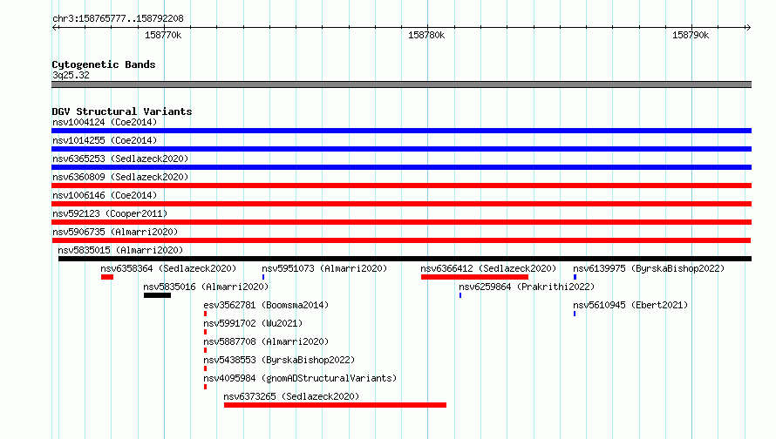
Task: Open the nsv5887708 (Almarri2020) label
Action: click(x=266, y=341)
